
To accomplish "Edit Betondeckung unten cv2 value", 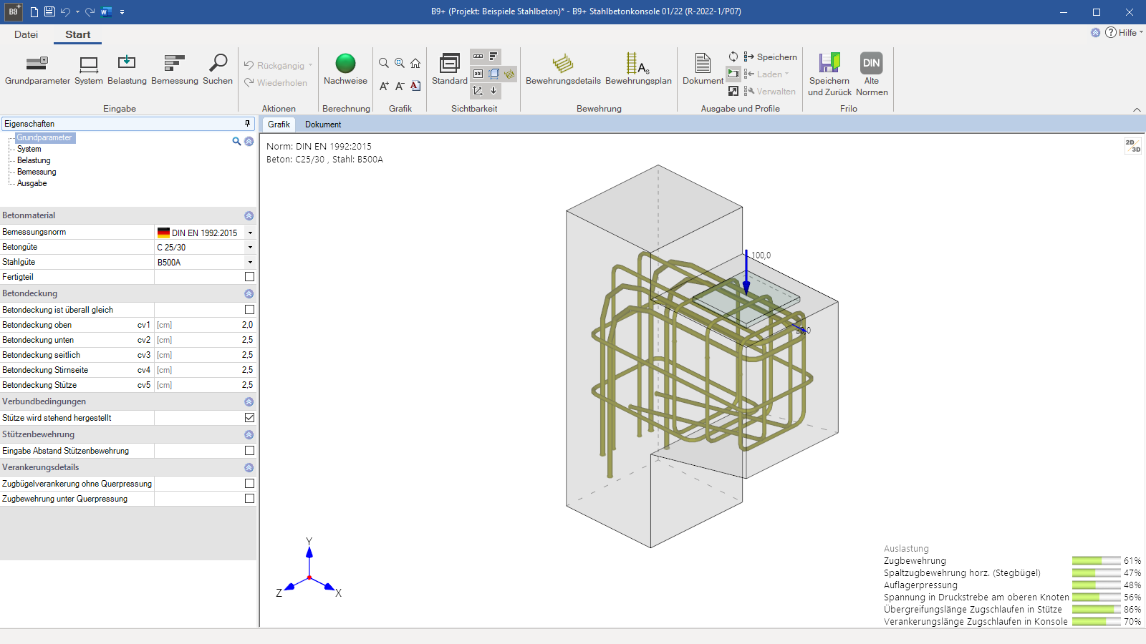I will pos(205,340).
